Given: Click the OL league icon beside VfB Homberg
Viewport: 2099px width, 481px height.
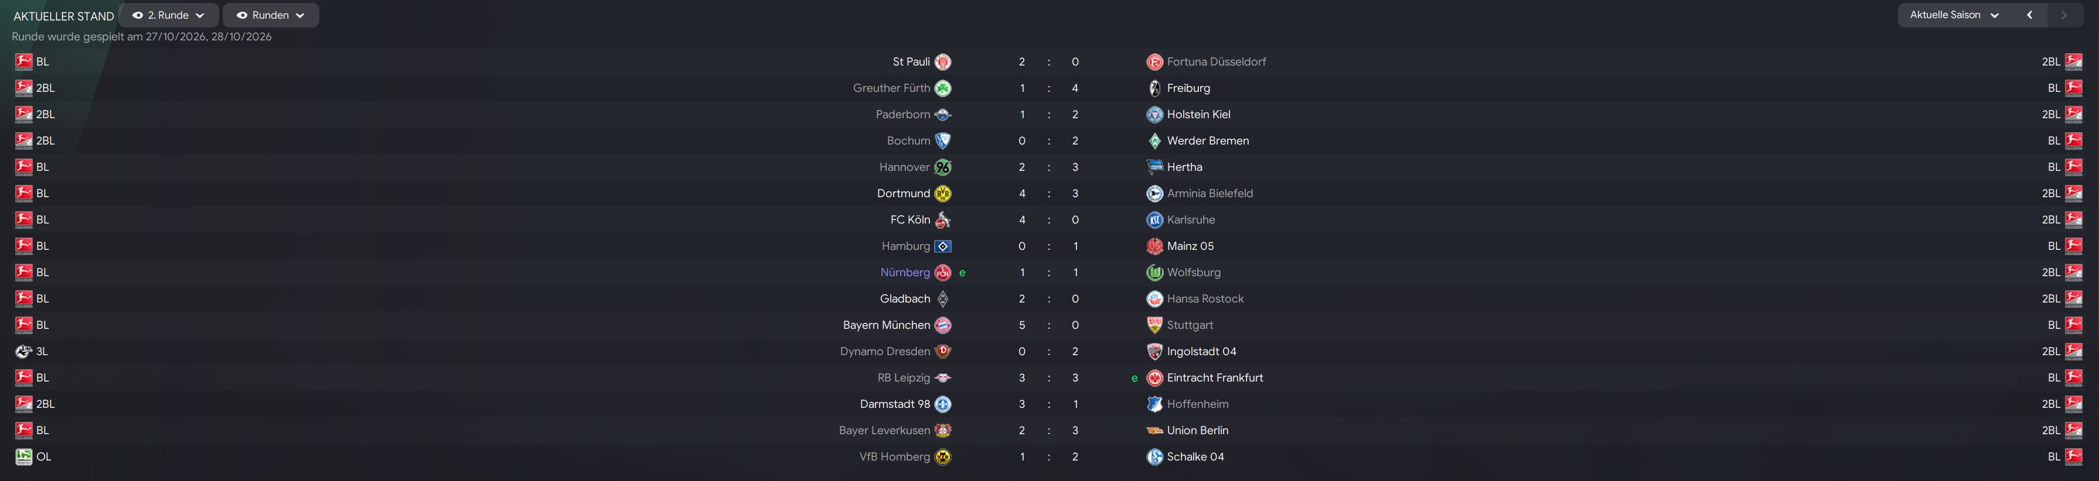Looking at the screenshot, I should [x=23, y=456].
